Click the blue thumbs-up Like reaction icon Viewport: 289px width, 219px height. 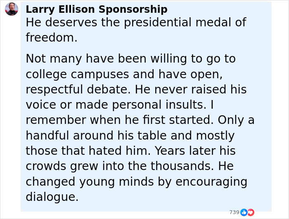click(x=244, y=212)
